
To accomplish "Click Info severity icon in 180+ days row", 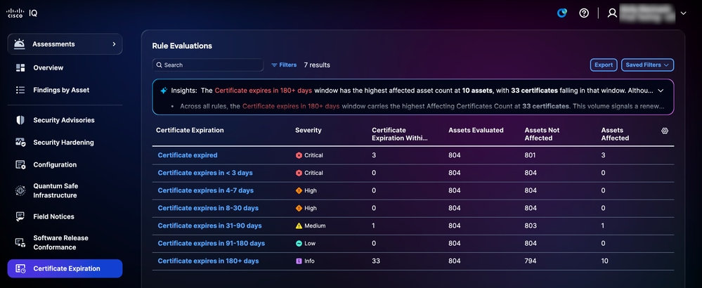I will click(x=299, y=261).
